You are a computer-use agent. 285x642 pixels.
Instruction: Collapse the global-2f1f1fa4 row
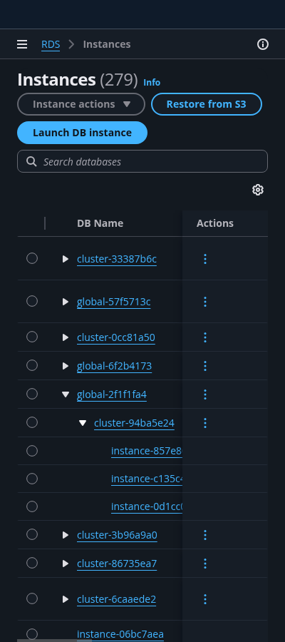point(66,394)
